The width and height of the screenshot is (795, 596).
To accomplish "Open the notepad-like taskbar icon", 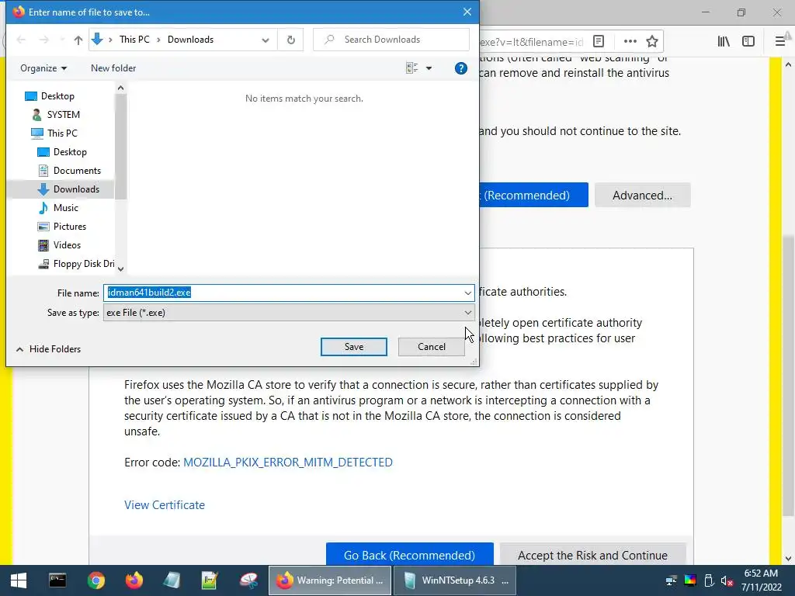I will pos(172,580).
